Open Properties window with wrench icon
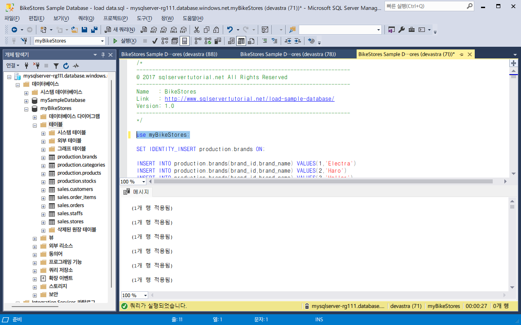Viewport: 521px width, 325px height. 402,30
